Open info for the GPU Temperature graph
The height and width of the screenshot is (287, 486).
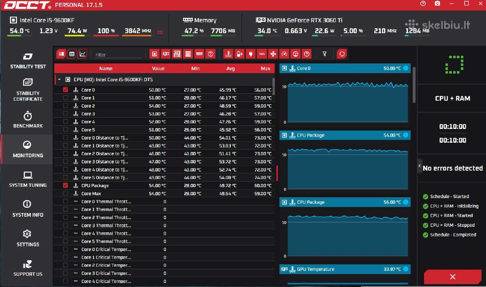[x=406, y=269]
